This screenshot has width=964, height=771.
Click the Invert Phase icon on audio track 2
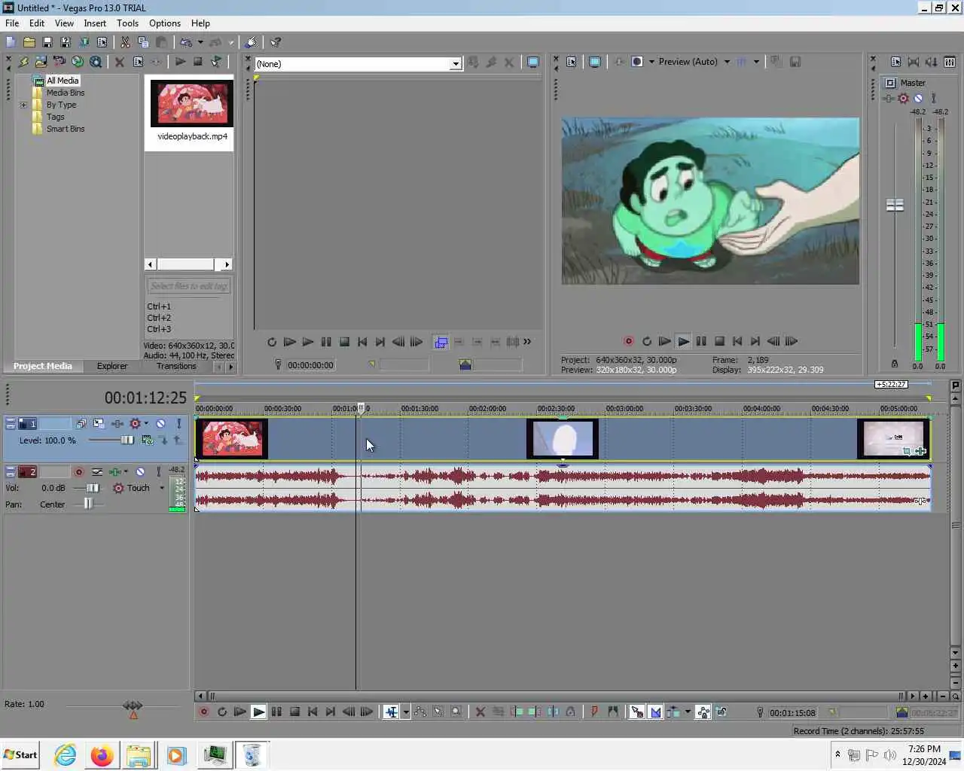[97, 471]
